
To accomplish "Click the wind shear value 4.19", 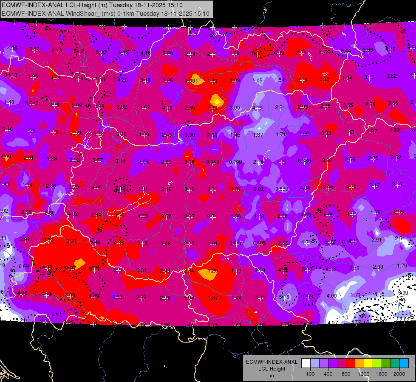I will [x=258, y=108].
